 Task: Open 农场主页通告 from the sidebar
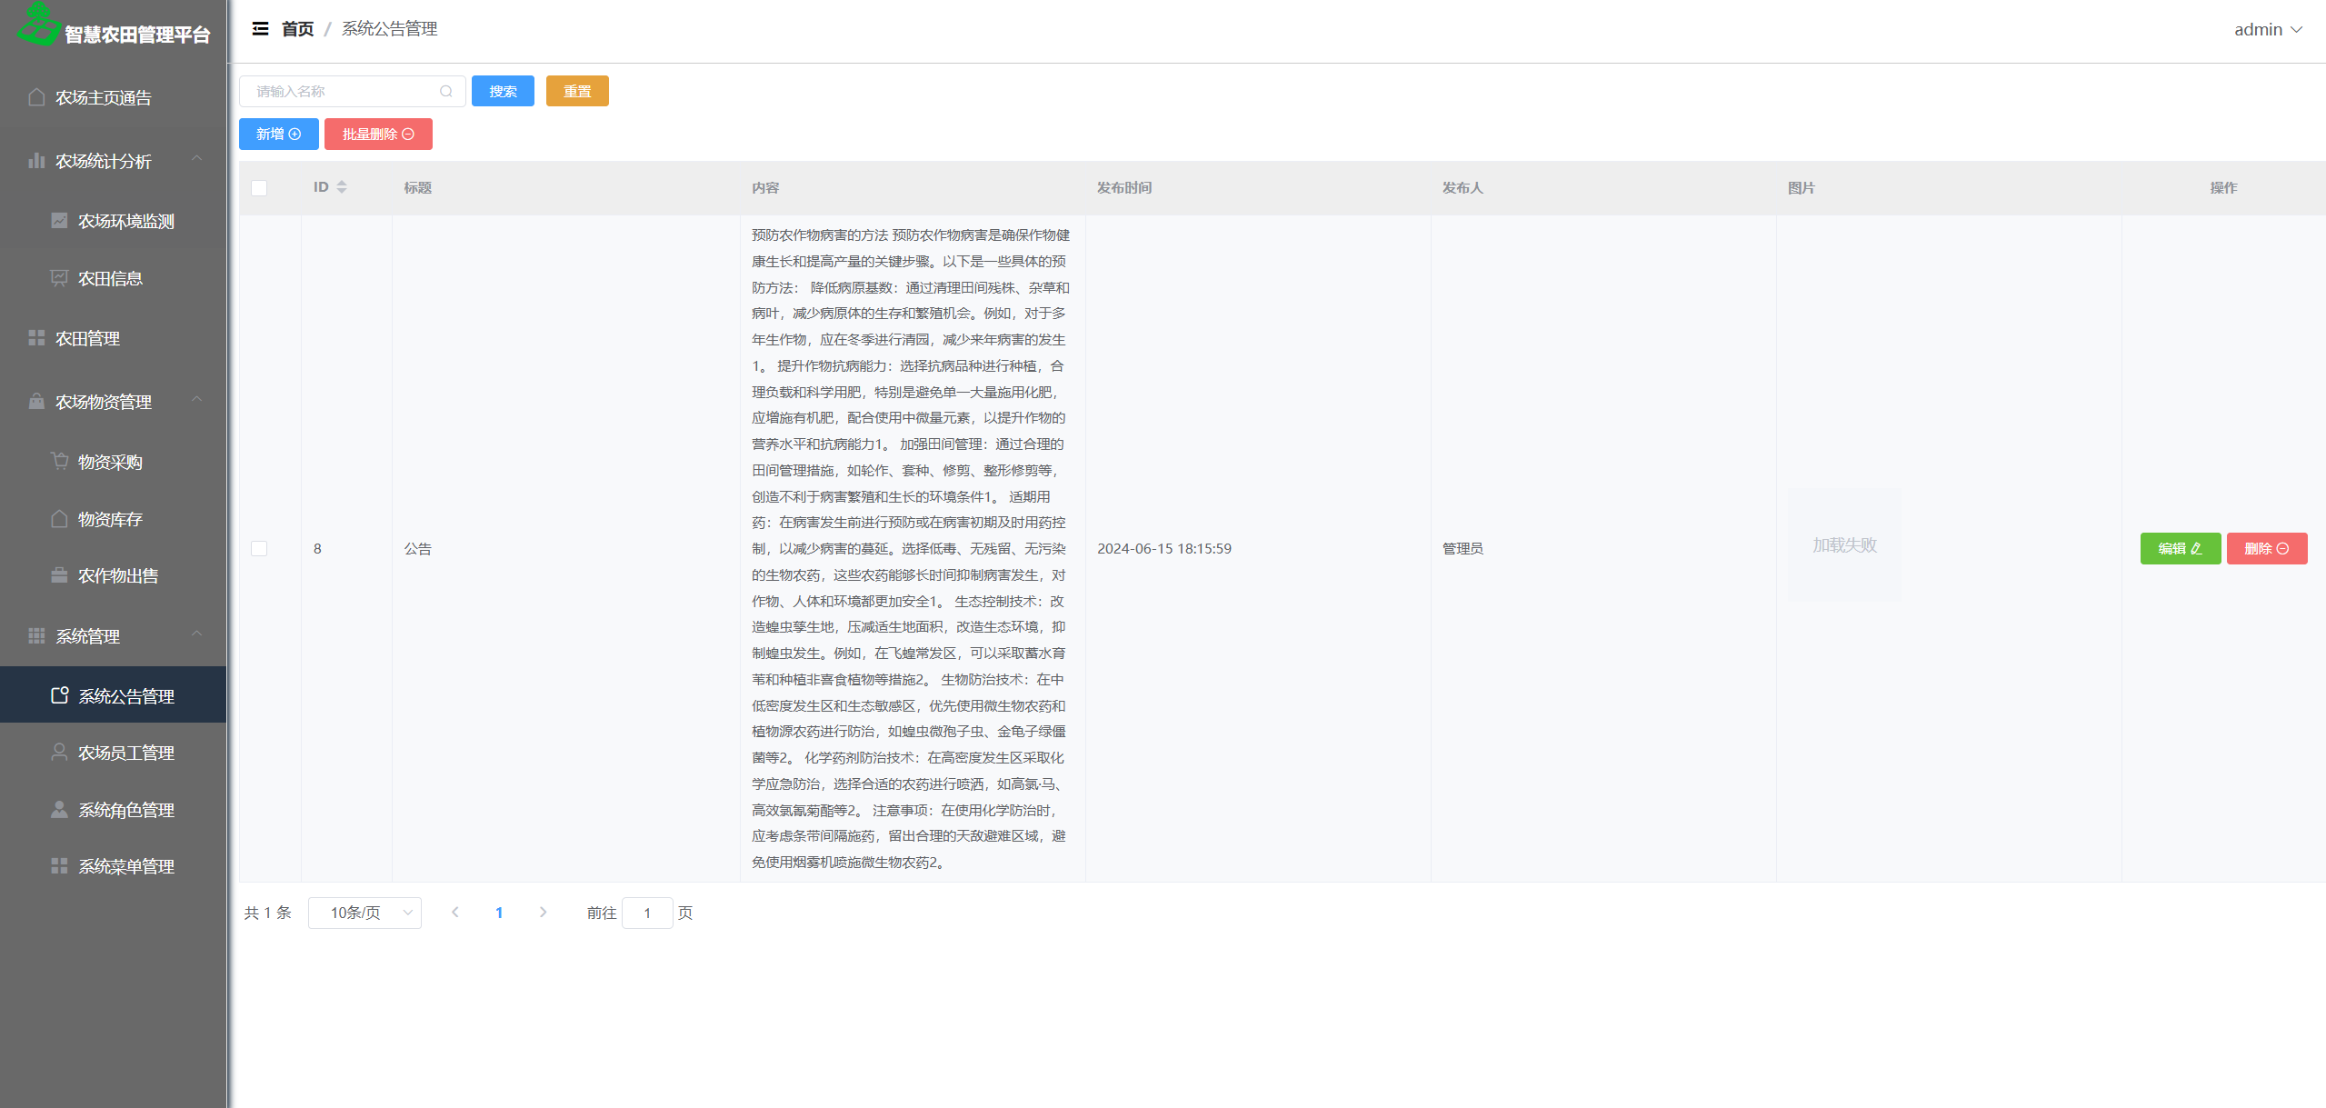point(103,98)
